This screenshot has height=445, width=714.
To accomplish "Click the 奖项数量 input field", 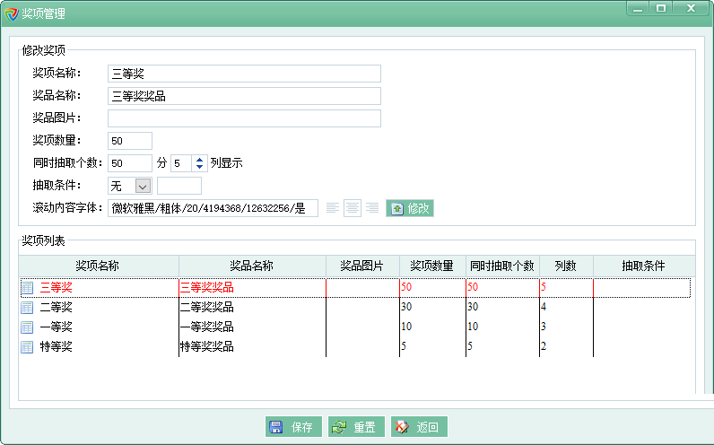I will click(x=130, y=141).
